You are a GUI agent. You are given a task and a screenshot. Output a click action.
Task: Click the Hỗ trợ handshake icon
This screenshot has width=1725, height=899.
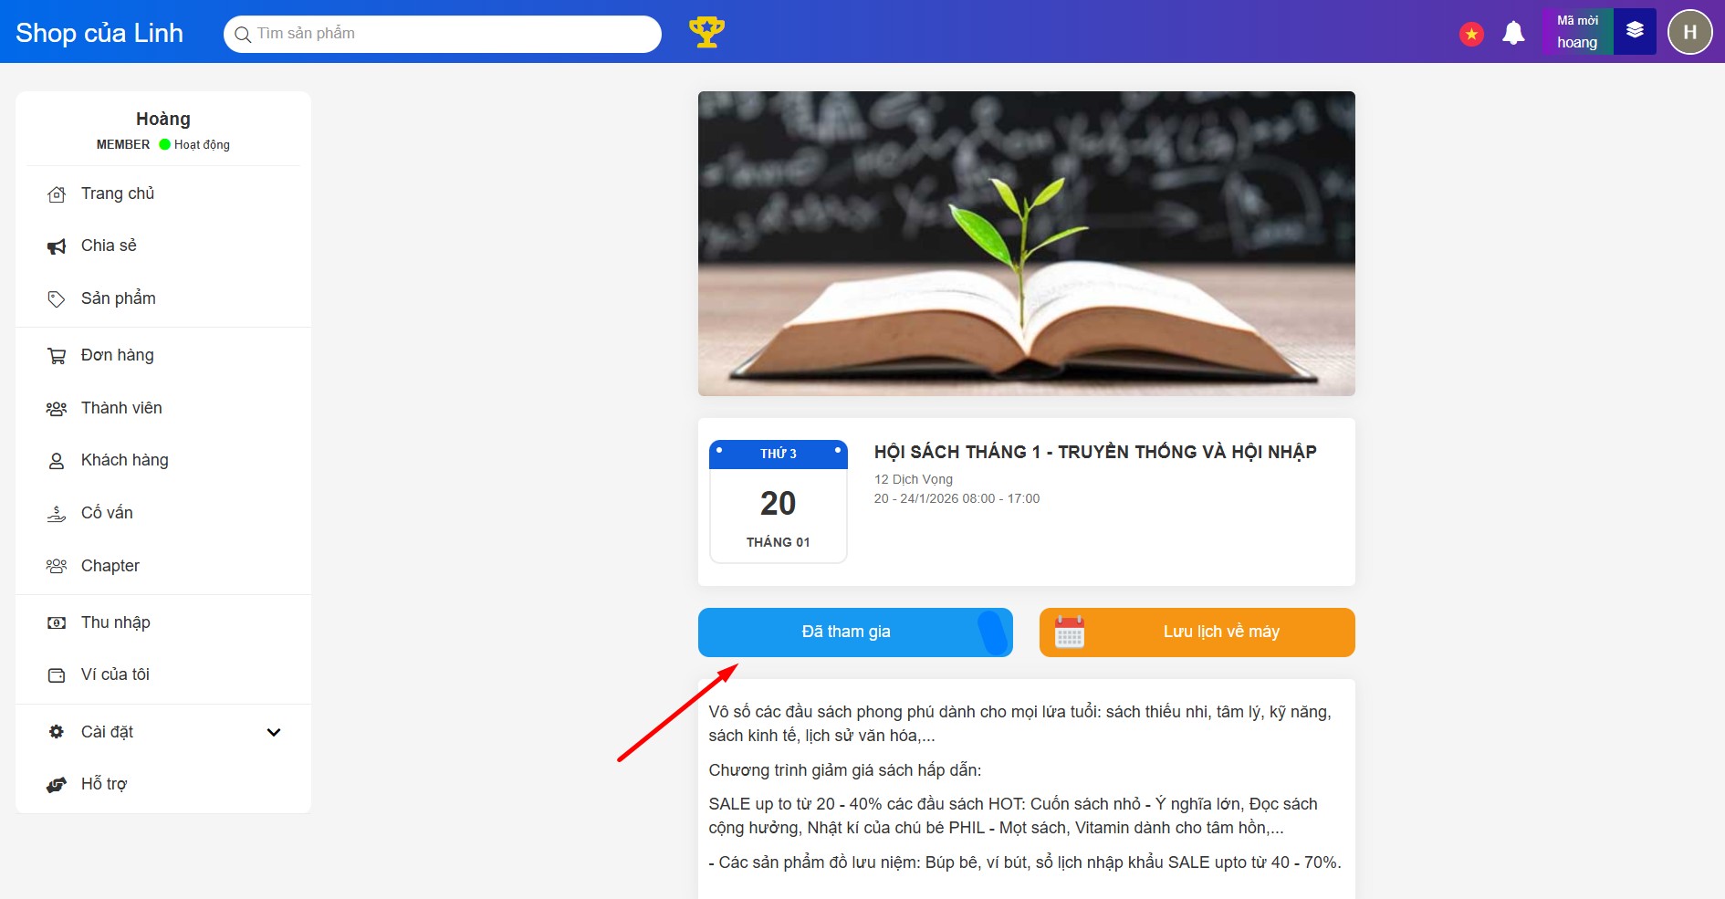pyautogui.click(x=57, y=785)
